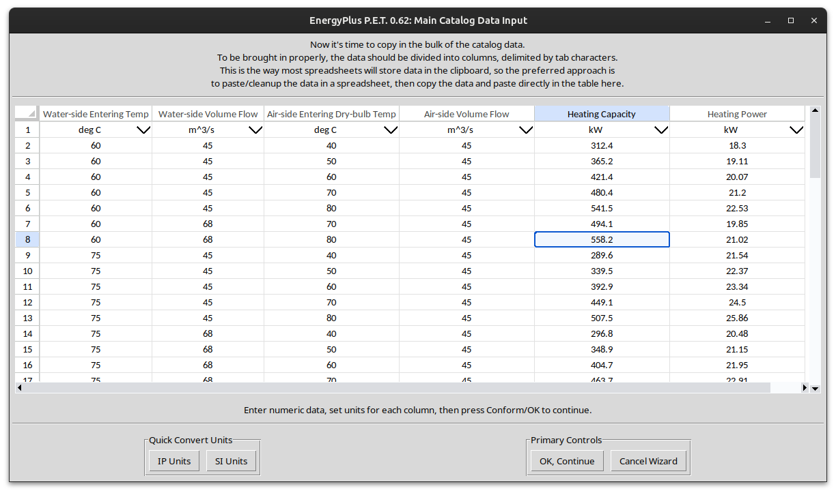
Task: Select Heating Capacity cell 404.7
Action: point(602,365)
